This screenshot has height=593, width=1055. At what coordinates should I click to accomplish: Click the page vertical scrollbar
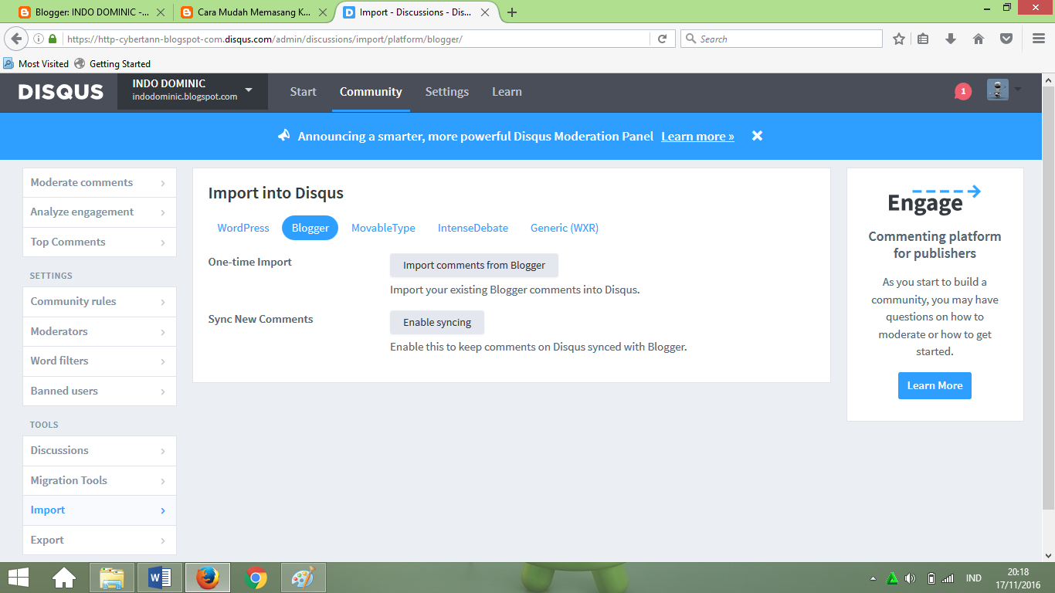click(x=1048, y=297)
